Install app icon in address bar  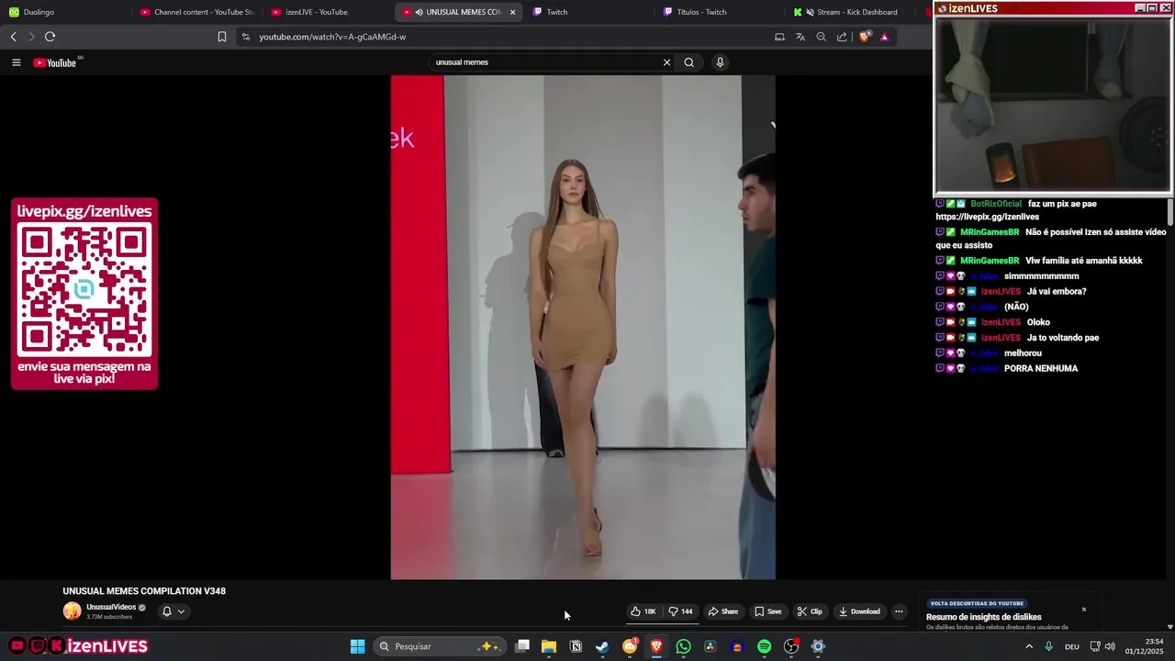[779, 37]
